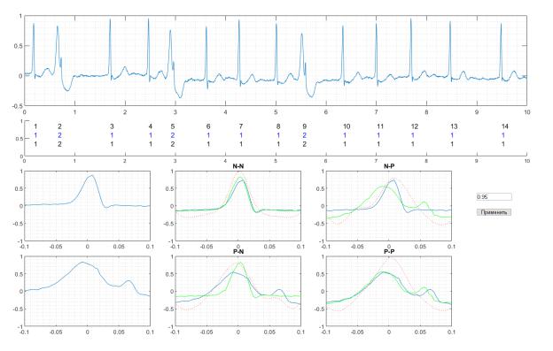Click the N-N comparison plot title
This screenshot has width=553, height=351.
coord(238,167)
